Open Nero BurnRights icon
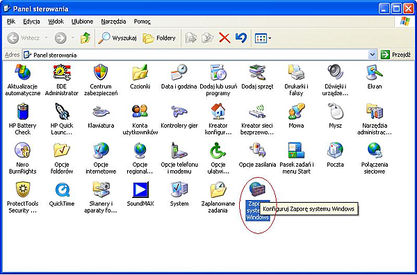This screenshot has width=417, height=275. (x=23, y=151)
